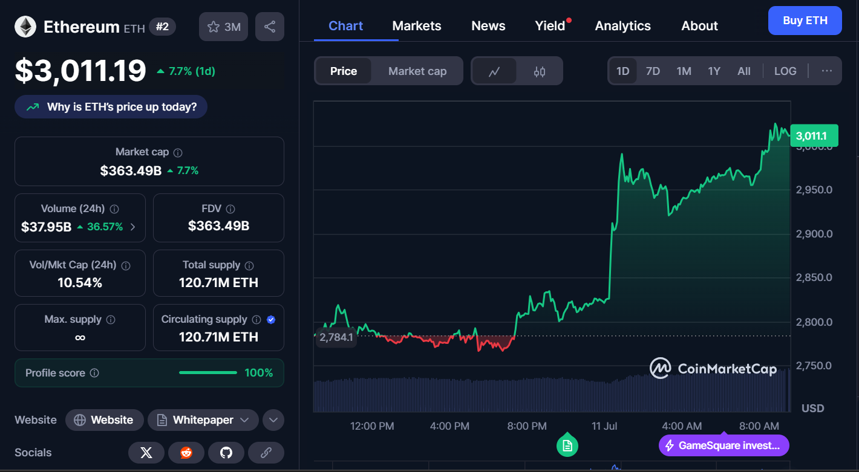Image resolution: width=859 pixels, height=472 pixels.
Task: Open Ethereum's X (Twitter) social link
Action: tap(146, 453)
